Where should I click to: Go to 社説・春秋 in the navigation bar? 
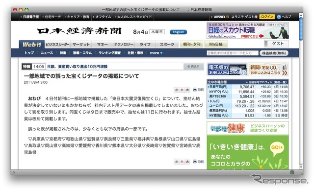(x=135, y=53)
